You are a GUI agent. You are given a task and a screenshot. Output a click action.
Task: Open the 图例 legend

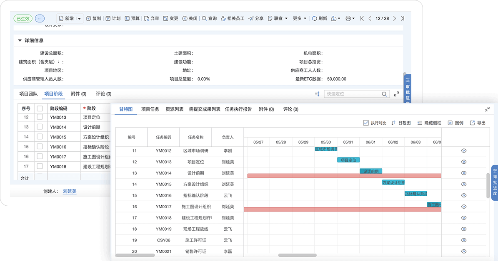(455, 123)
